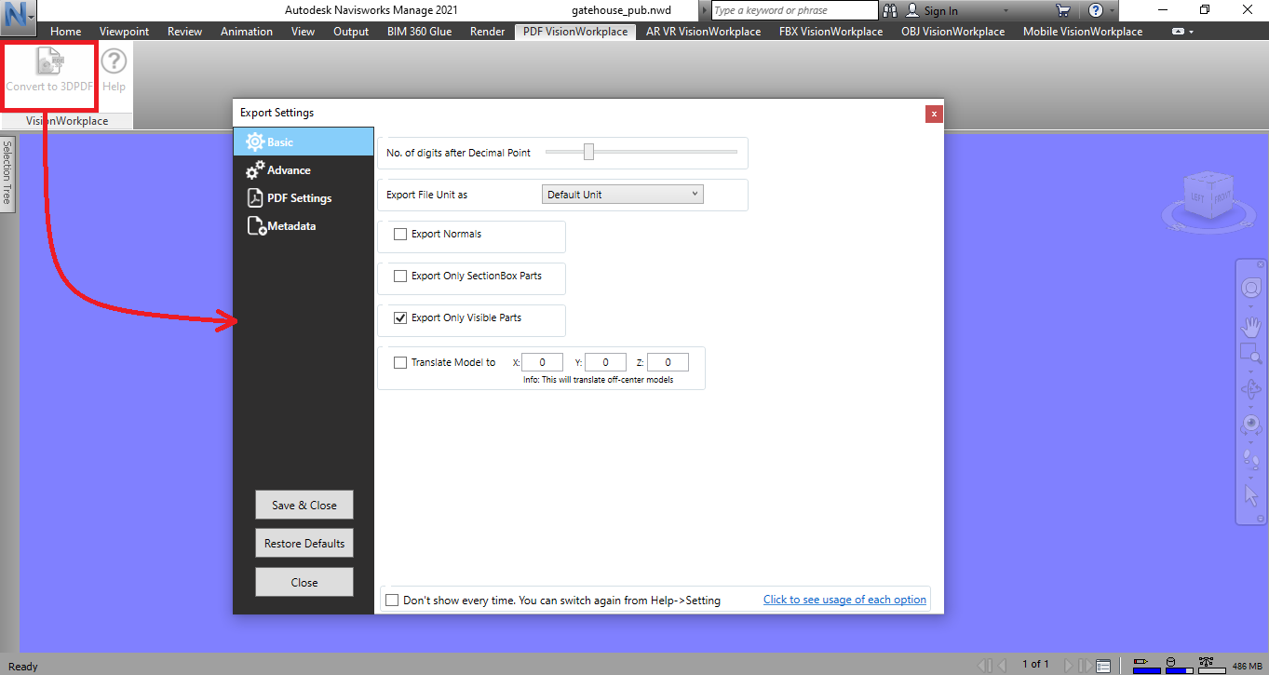Select the Walk footprints tool
This screenshot has height=675, width=1269.
click(1251, 458)
